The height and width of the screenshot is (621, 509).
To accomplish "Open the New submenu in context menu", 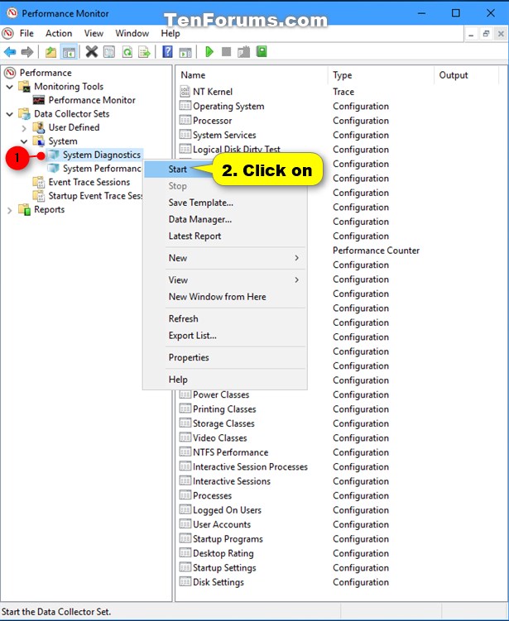I will tap(225, 258).
